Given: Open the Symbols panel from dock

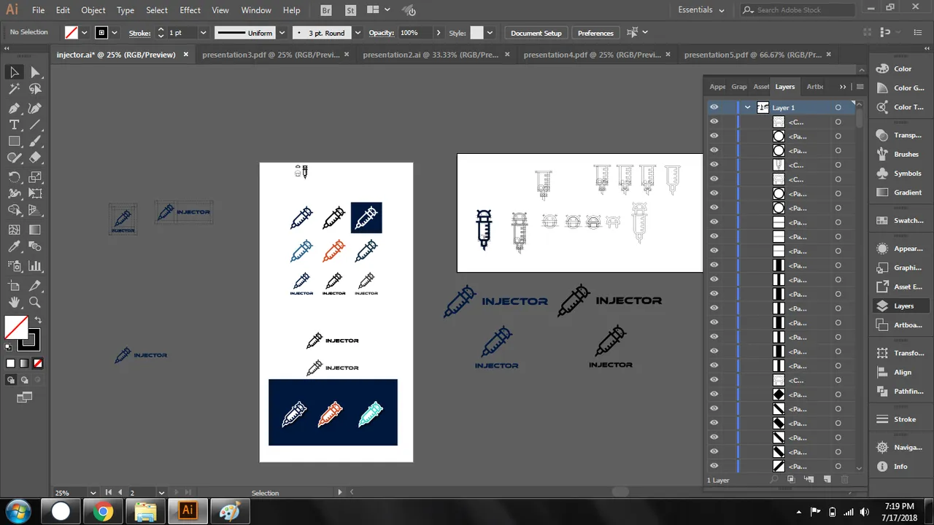Looking at the screenshot, I should (900, 174).
